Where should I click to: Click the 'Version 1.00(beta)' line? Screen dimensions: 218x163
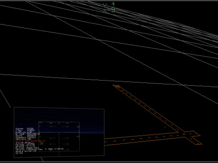[40, 149]
